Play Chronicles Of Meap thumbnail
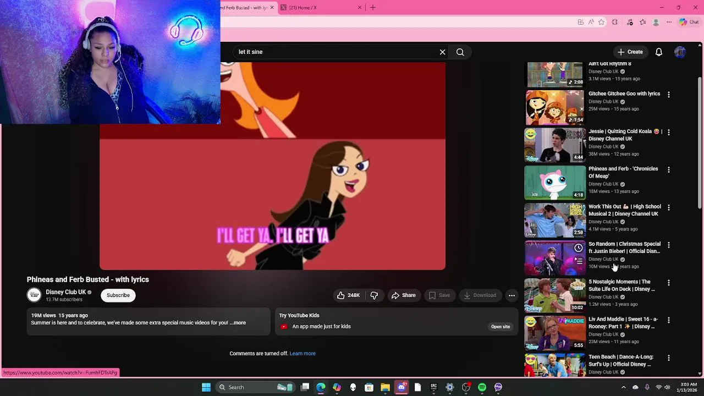This screenshot has height=396, width=704. [x=555, y=183]
